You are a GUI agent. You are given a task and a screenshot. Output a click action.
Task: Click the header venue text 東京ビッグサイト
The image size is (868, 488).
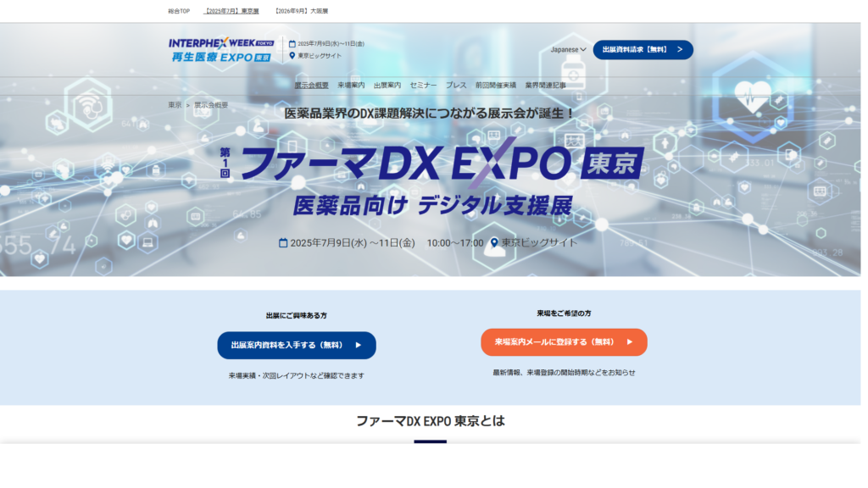[320, 56]
